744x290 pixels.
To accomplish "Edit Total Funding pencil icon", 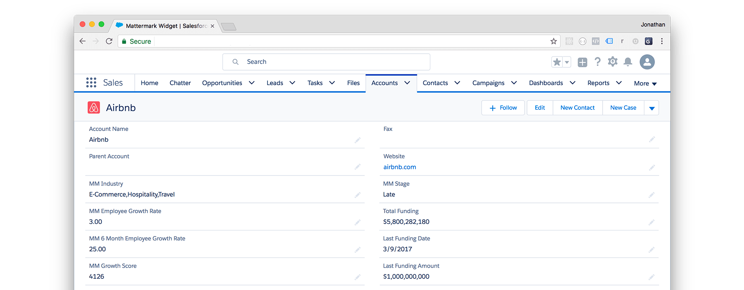I will (651, 222).
